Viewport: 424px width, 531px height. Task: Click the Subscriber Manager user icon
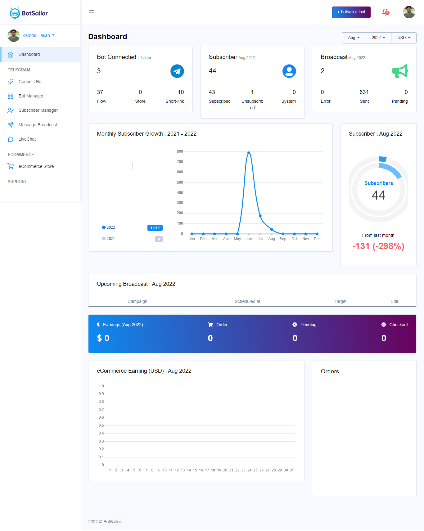[11, 110]
